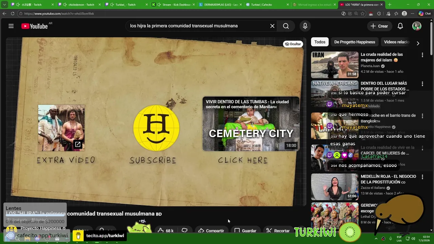Open the Extra Video end-screen thumbnail
The height and width of the screenshot is (244, 434).
pos(61,128)
